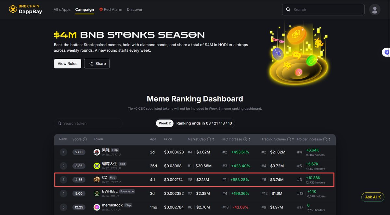Click the Score column info icon

[x=85, y=139]
